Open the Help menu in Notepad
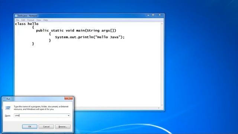This screenshot has height=134, width=238. 45,20
